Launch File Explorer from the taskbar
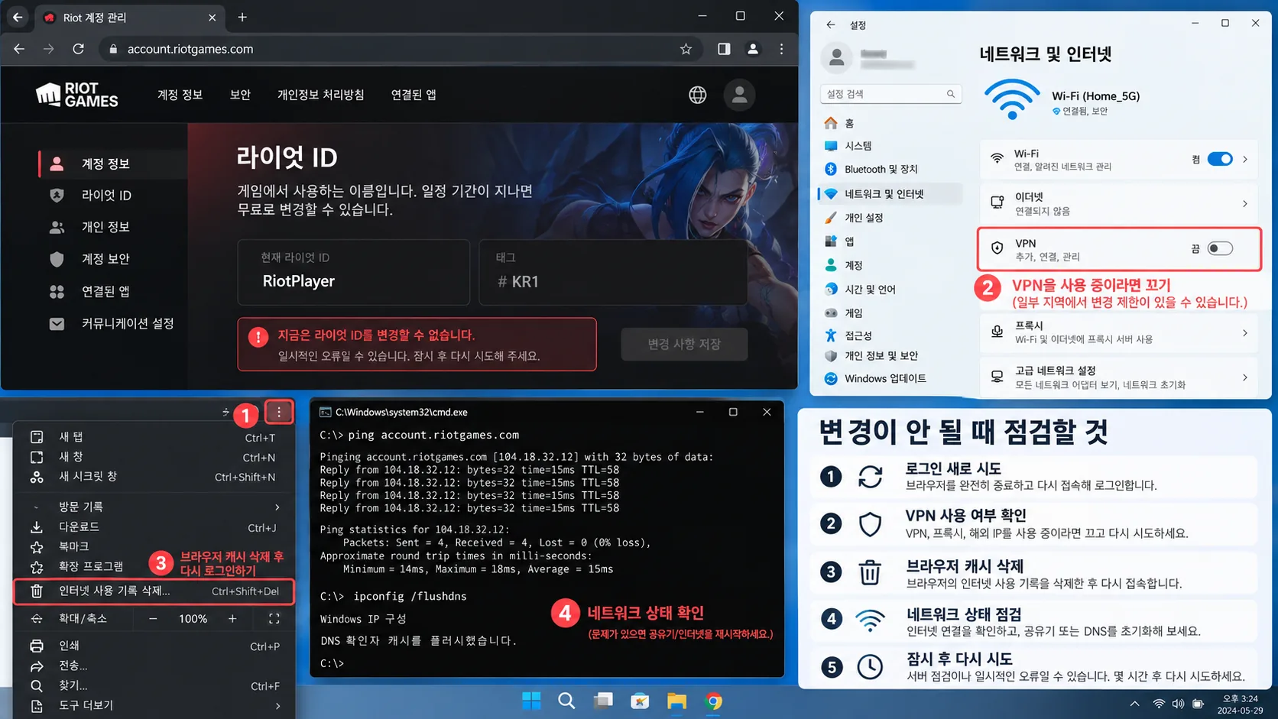The image size is (1278, 719). point(676,701)
